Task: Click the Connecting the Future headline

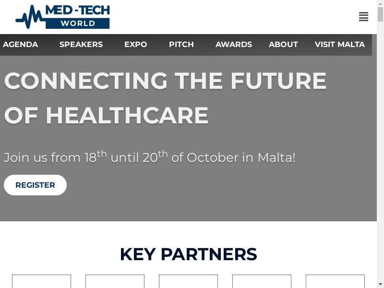Action: [x=165, y=98]
